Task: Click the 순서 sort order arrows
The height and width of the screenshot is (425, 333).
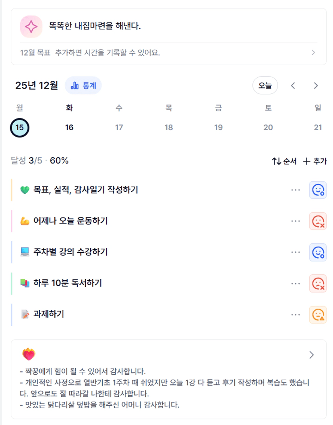Action: point(276,162)
